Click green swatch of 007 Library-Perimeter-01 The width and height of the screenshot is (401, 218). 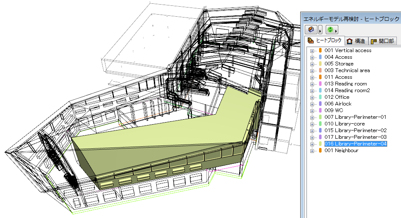click(x=320, y=117)
